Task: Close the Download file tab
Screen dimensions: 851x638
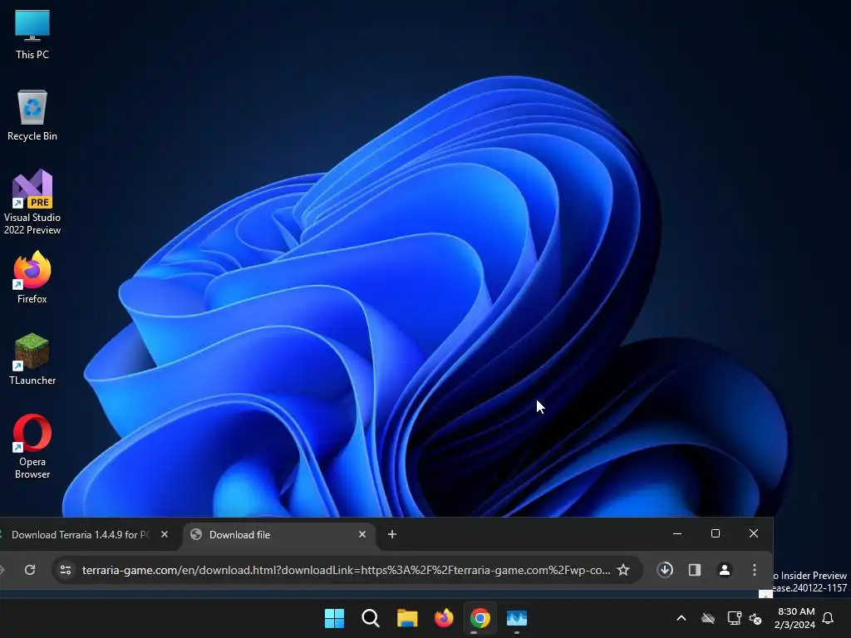Action: [x=362, y=534]
